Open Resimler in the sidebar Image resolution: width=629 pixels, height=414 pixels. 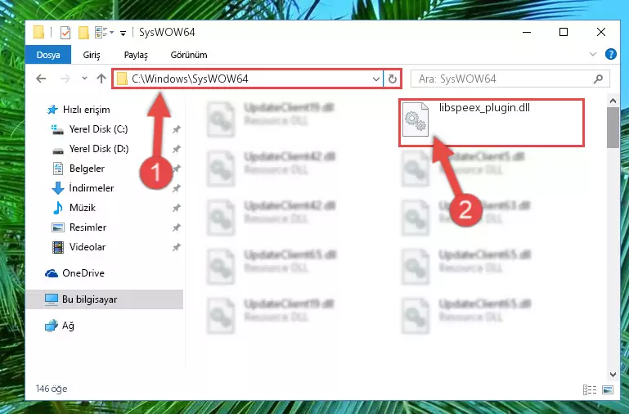pos(79,227)
